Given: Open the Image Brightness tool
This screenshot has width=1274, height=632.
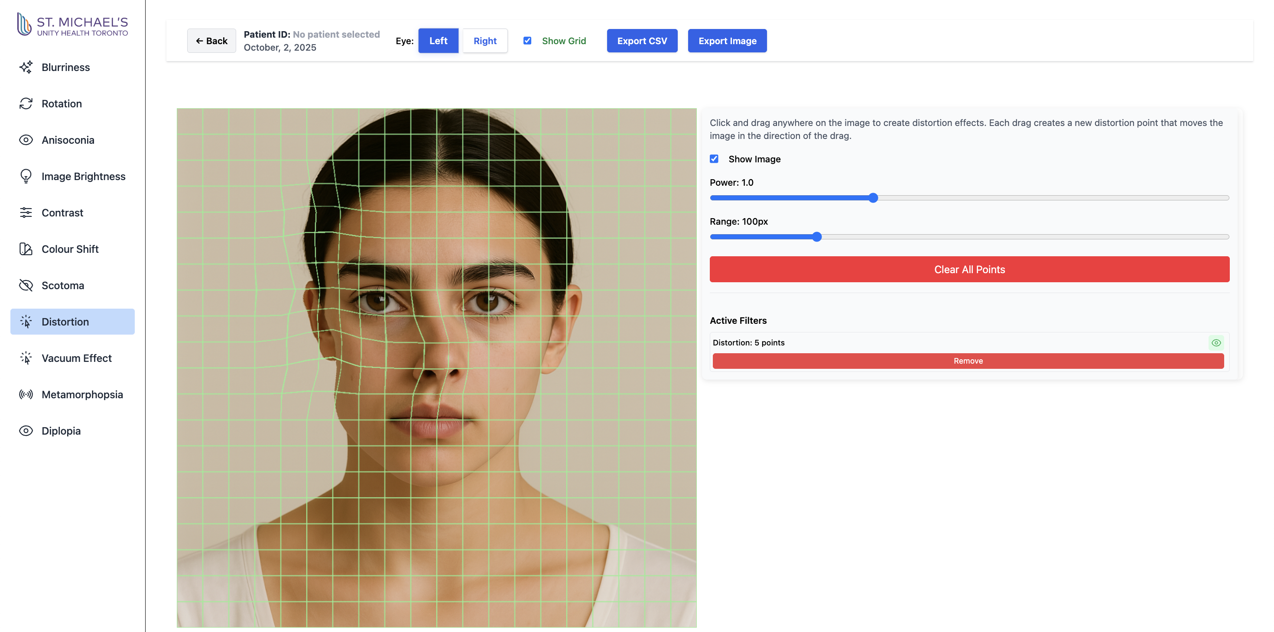Looking at the screenshot, I should tap(83, 176).
